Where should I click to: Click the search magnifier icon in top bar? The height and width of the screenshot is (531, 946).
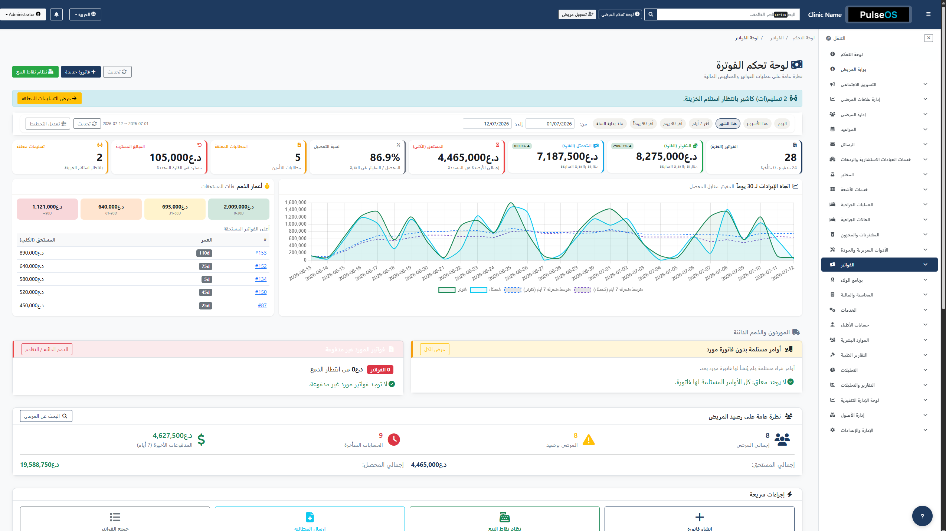click(651, 14)
